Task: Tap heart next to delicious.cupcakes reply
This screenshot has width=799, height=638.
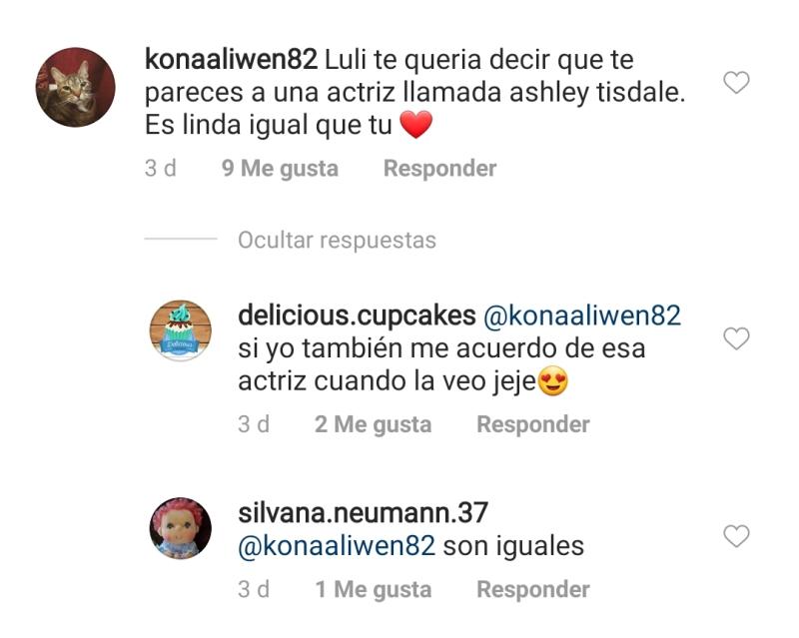Action: pyautogui.click(x=736, y=338)
